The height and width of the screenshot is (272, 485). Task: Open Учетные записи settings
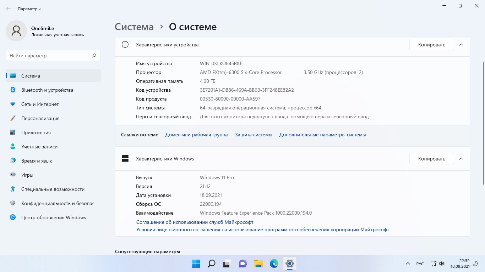(x=53, y=147)
